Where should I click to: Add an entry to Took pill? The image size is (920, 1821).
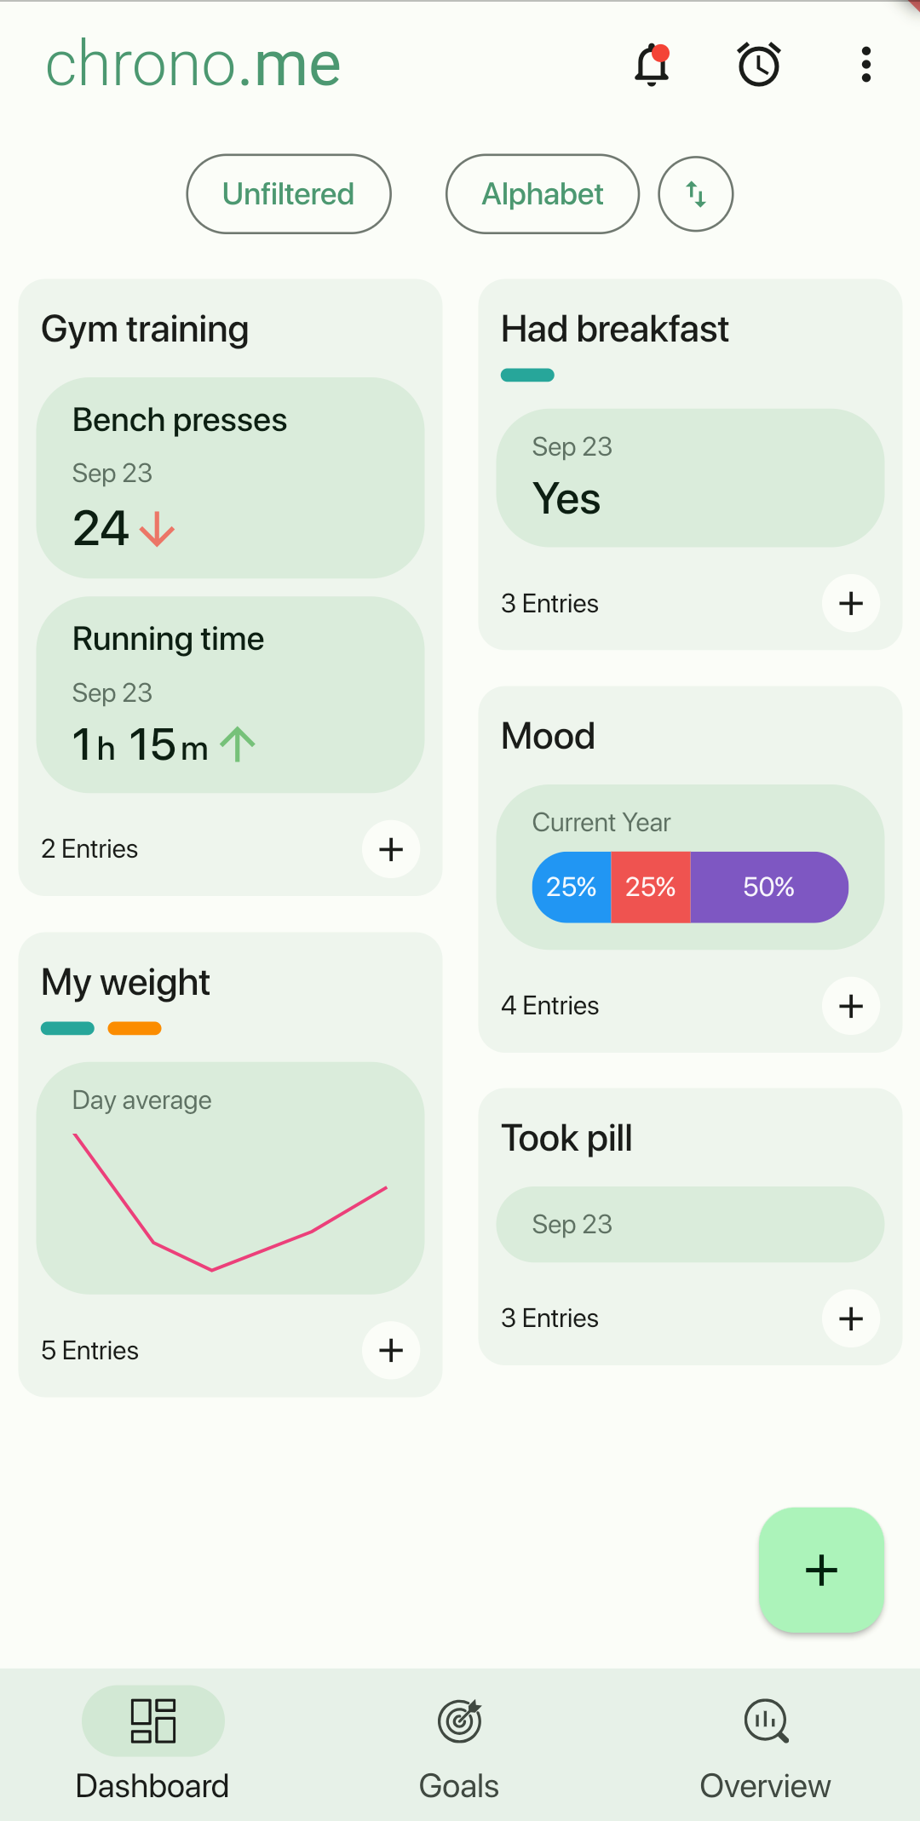851,1318
